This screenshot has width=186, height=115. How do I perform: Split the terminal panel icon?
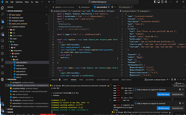coord(172,80)
